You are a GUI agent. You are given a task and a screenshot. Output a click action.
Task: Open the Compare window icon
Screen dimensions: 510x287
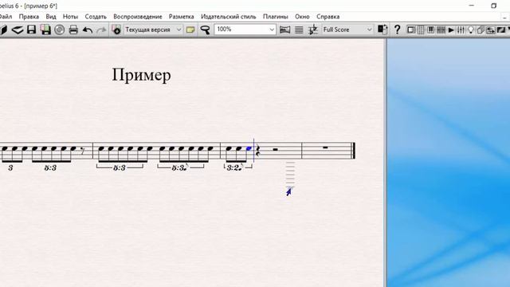click(491, 30)
